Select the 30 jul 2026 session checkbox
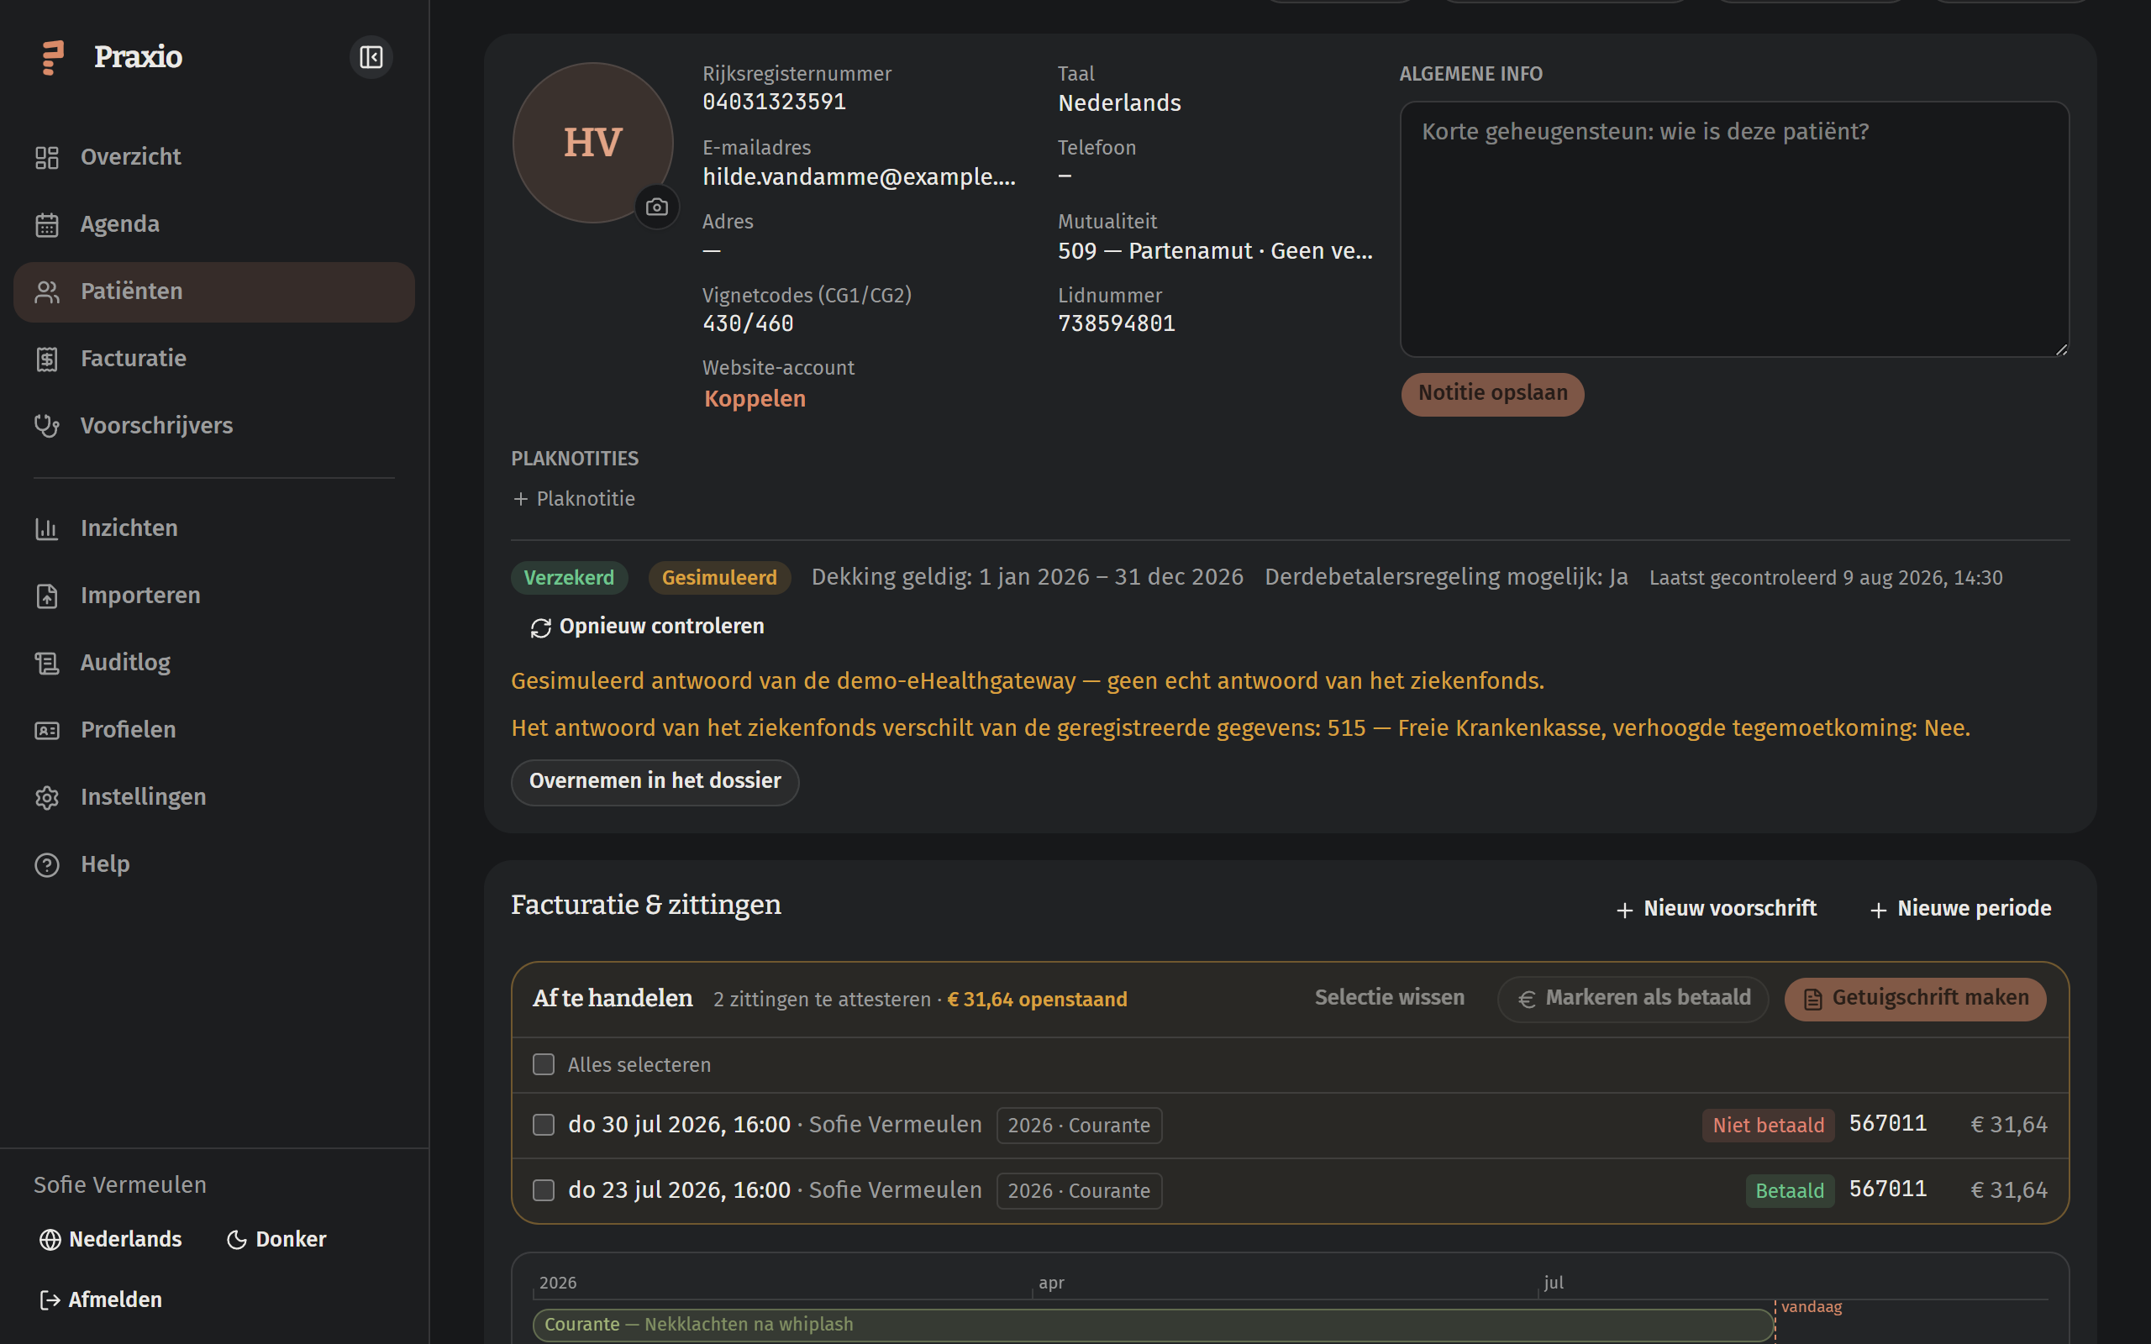Image resolution: width=2151 pixels, height=1344 pixels. (543, 1125)
